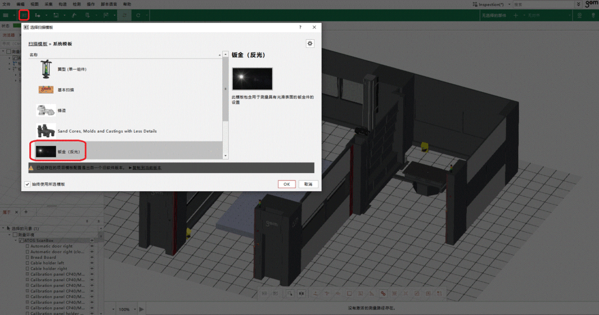
Task: Click the first icon in the bottom viewport toolbar
Action: (264, 293)
